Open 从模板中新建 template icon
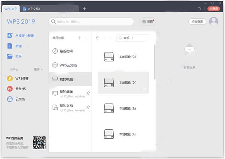This screenshot has width=225, height=159. coord(10,36)
